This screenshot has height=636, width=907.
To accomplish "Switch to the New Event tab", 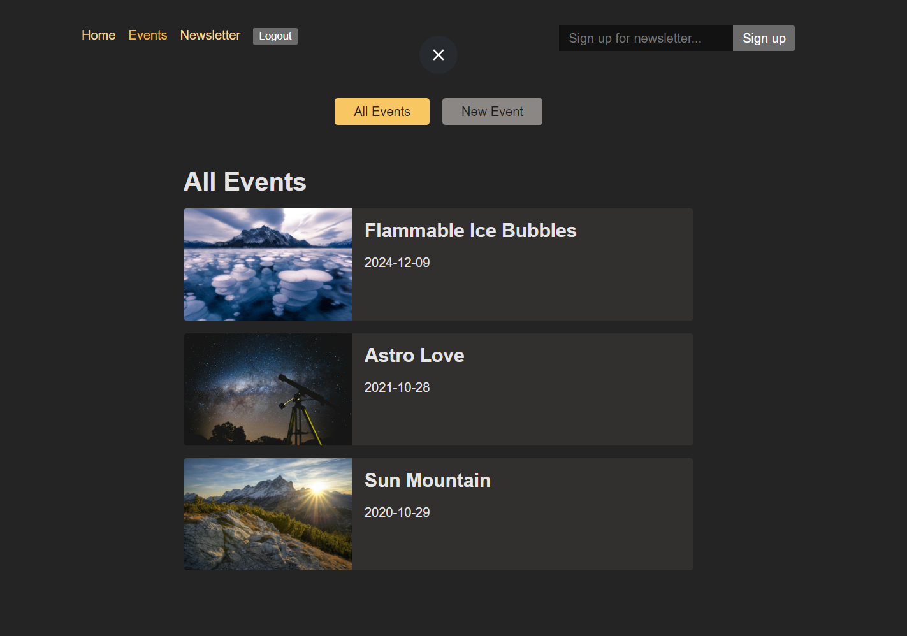I will [492, 112].
